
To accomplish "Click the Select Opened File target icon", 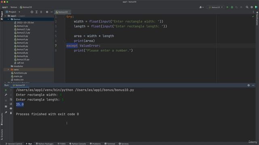I will click(x=32, y=12).
